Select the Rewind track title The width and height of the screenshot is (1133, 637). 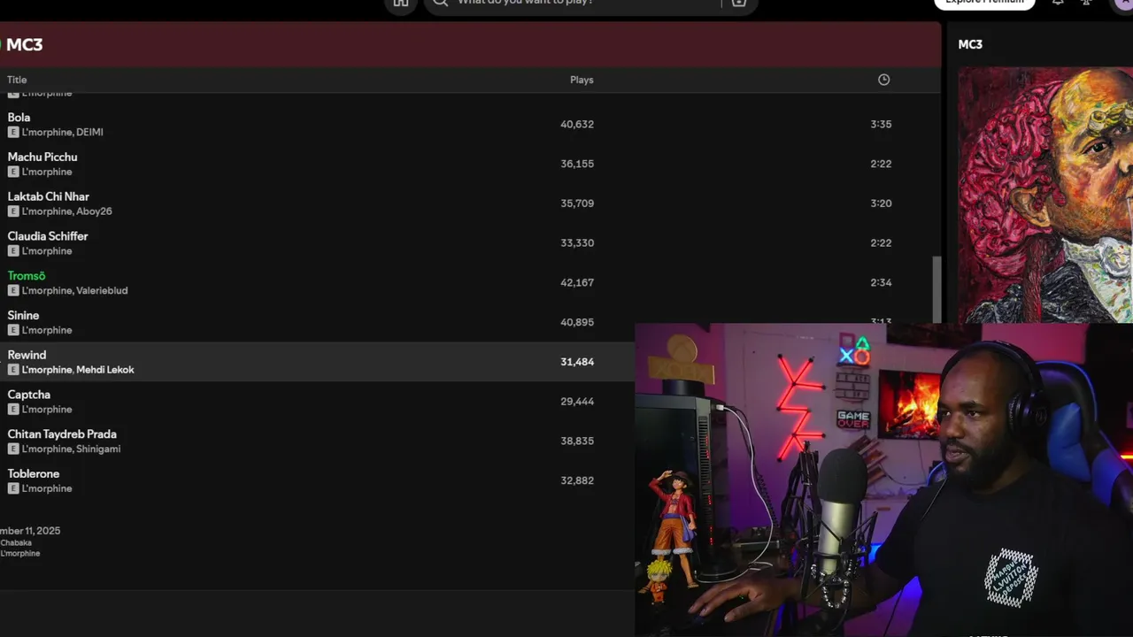point(27,355)
